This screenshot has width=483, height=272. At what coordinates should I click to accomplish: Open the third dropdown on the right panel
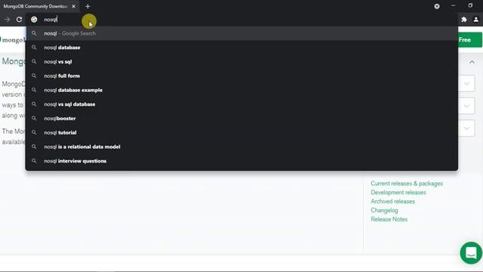tap(466, 128)
